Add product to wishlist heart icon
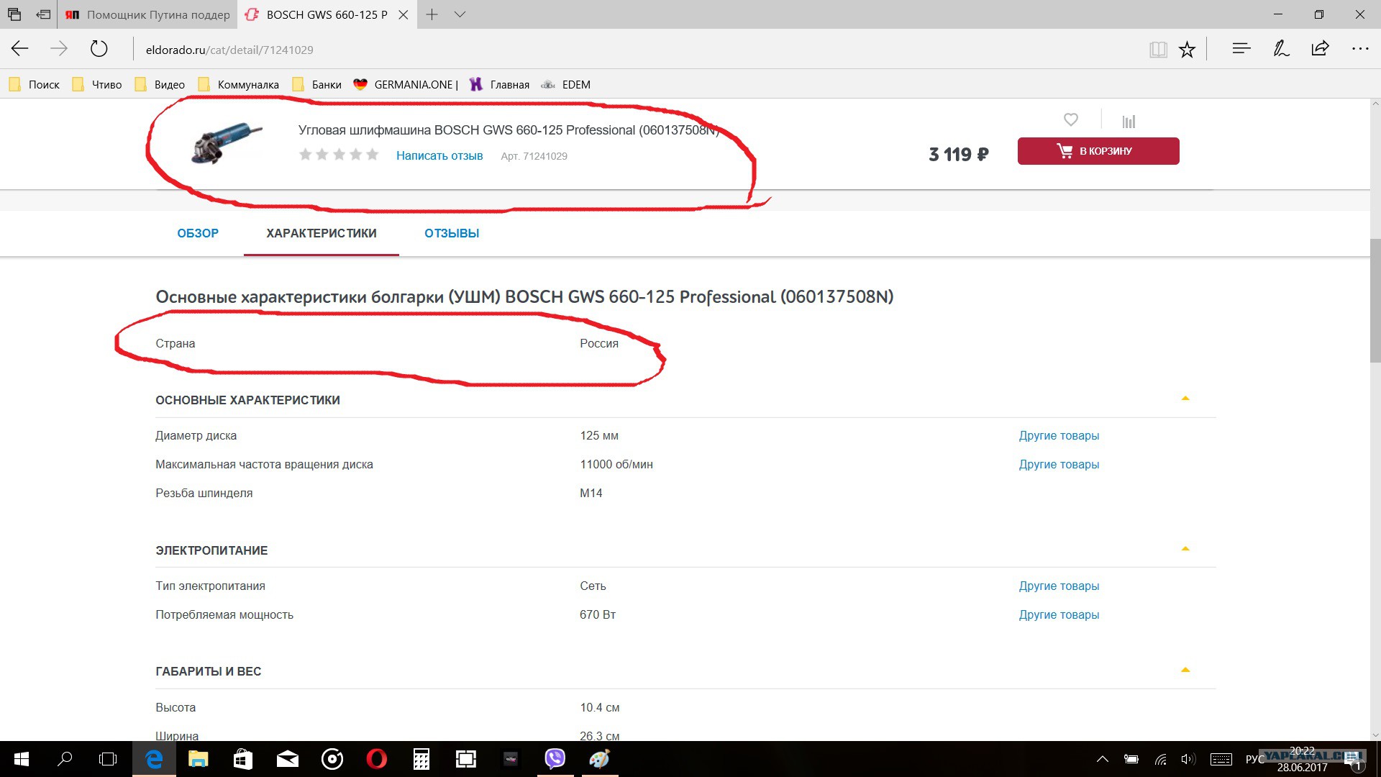Viewport: 1381px width, 777px height. (x=1071, y=120)
